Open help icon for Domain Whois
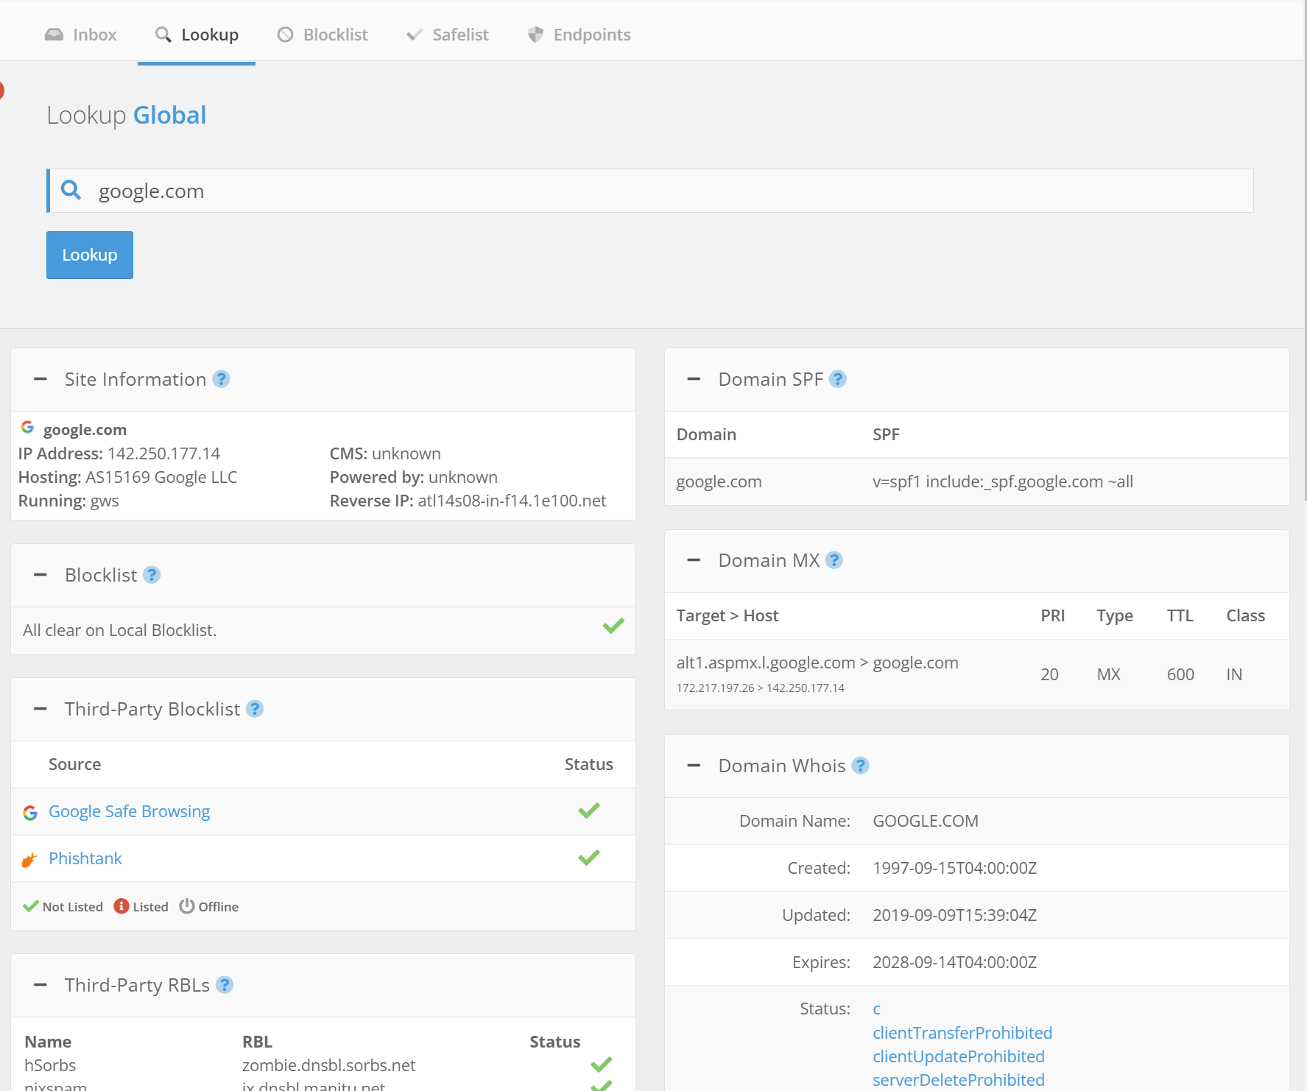1307x1091 pixels. [860, 766]
